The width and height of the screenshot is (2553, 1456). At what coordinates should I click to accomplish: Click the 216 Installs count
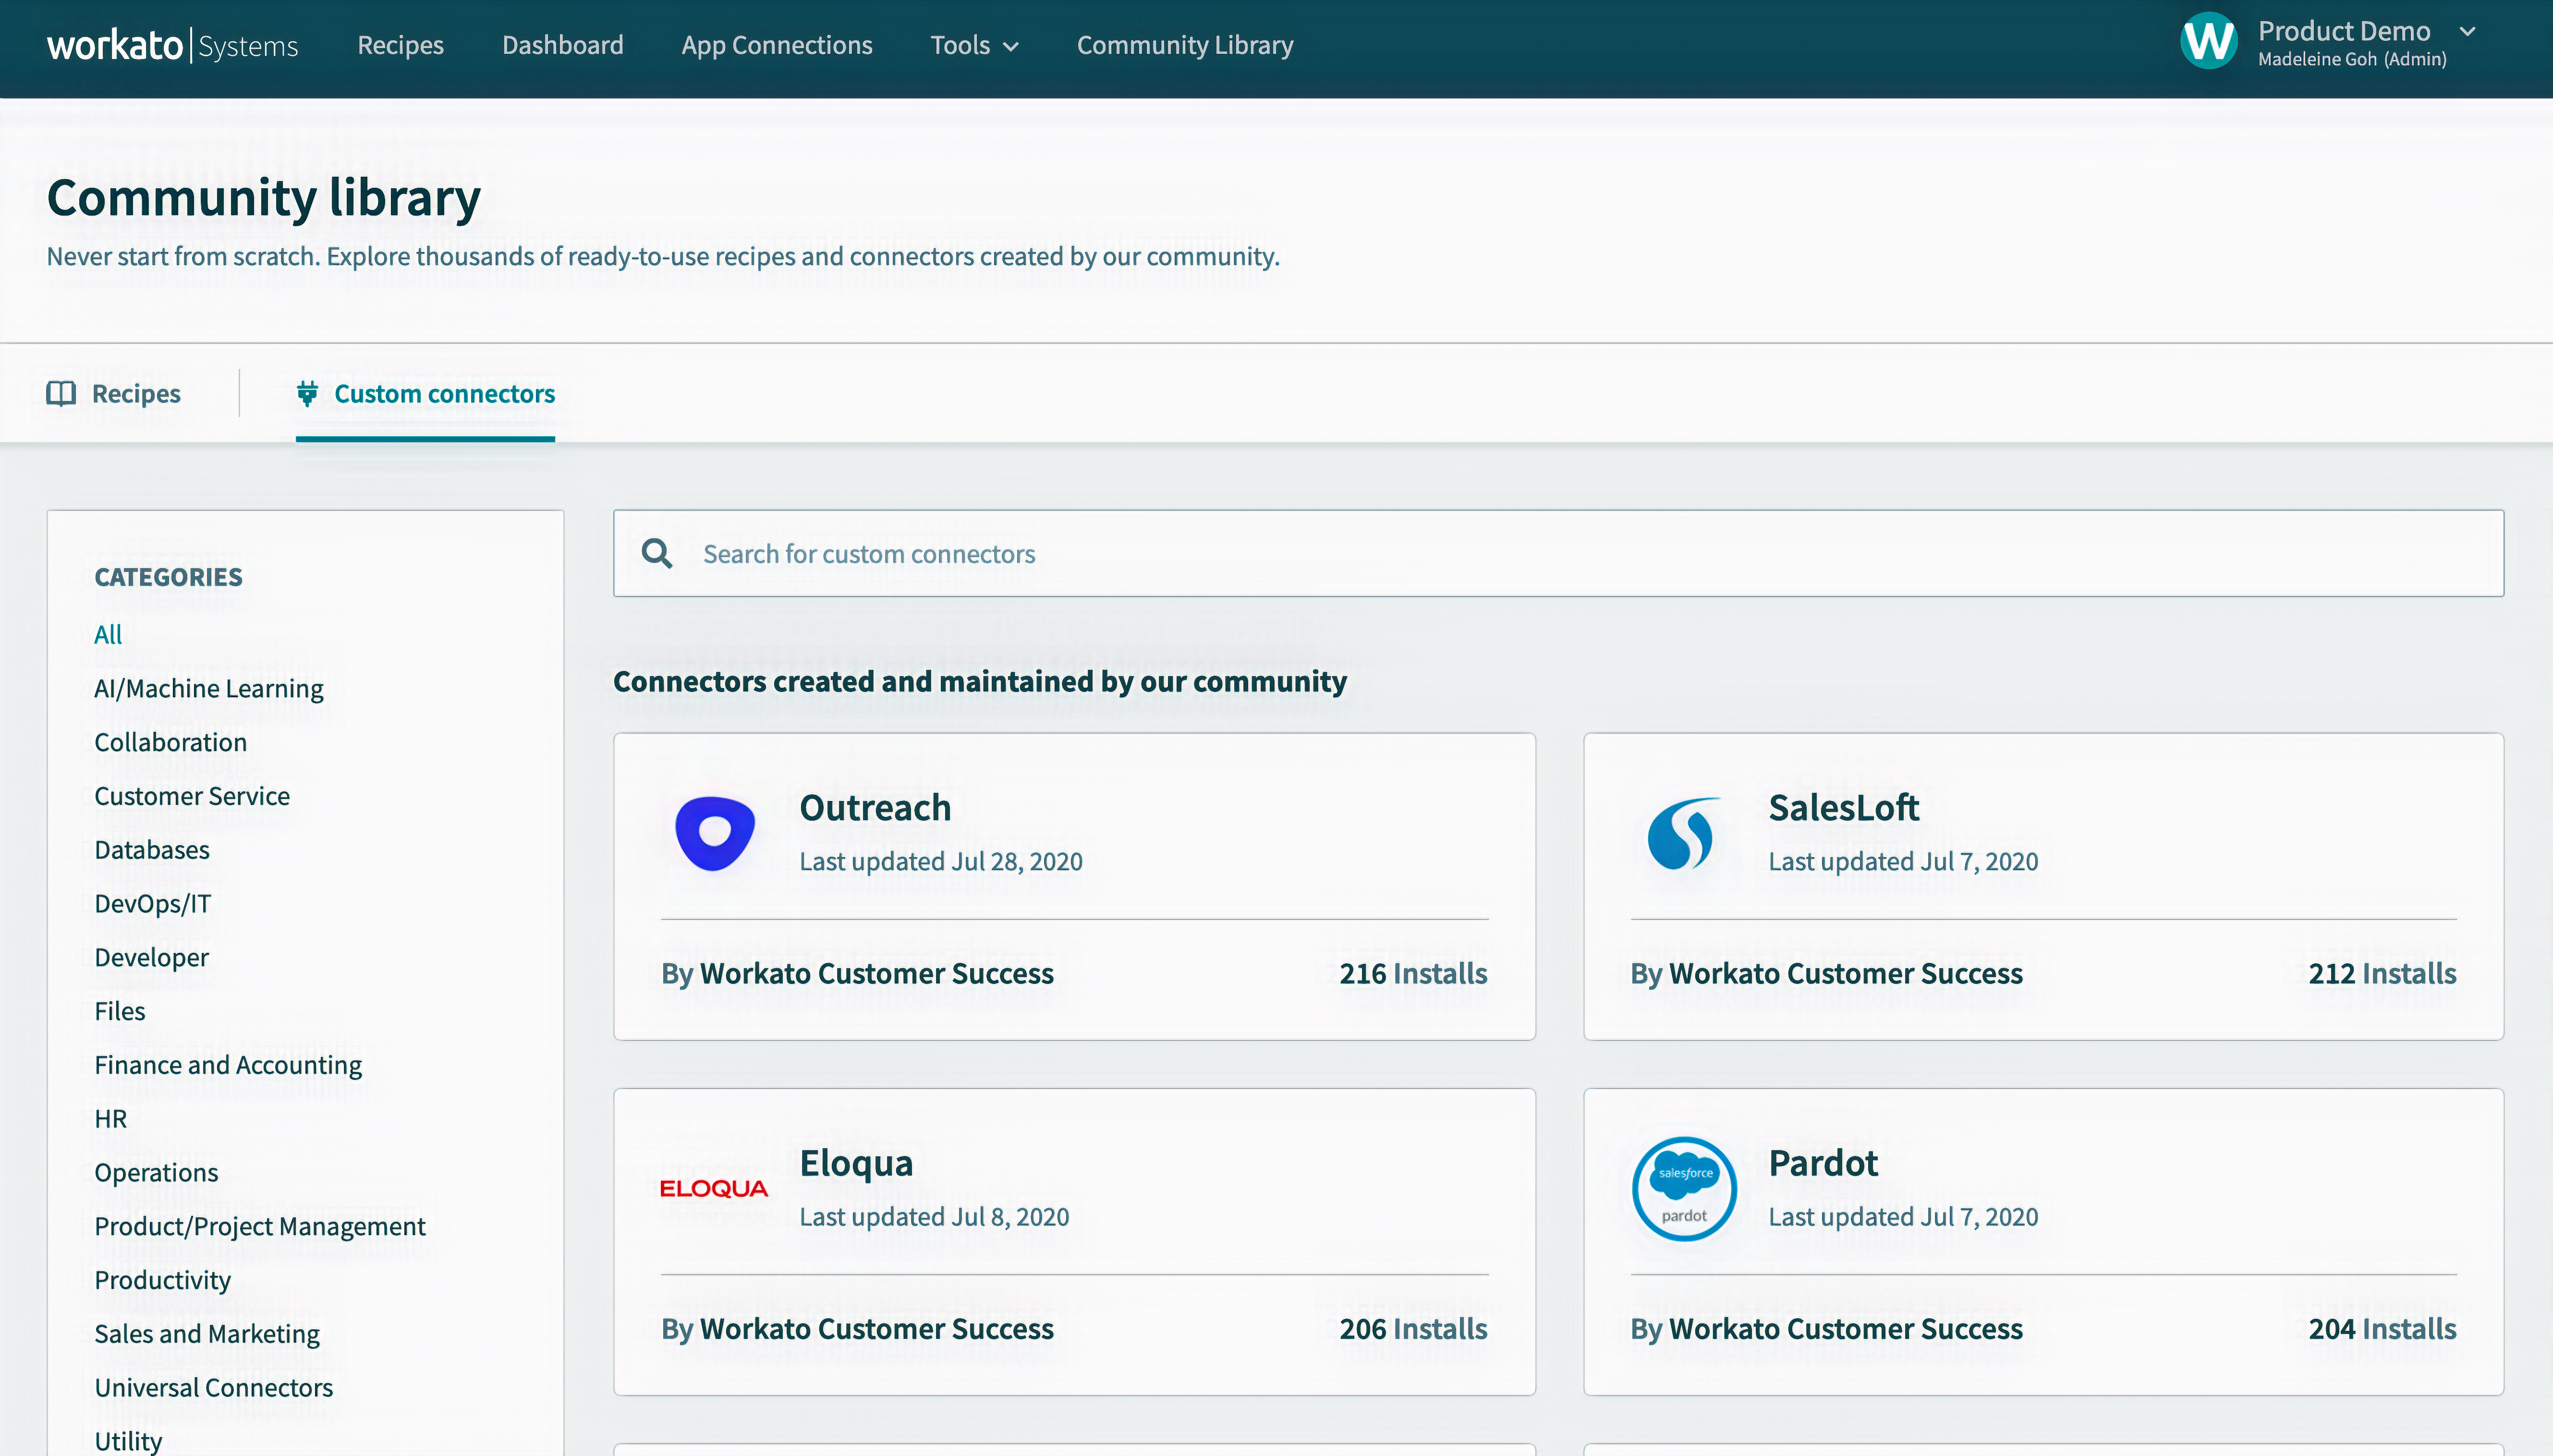point(1413,973)
